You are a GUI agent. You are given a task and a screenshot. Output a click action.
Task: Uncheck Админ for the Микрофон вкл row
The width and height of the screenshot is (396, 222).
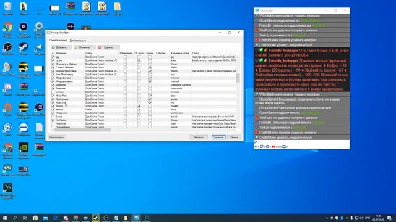pyautogui.click(x=150, y=78)
